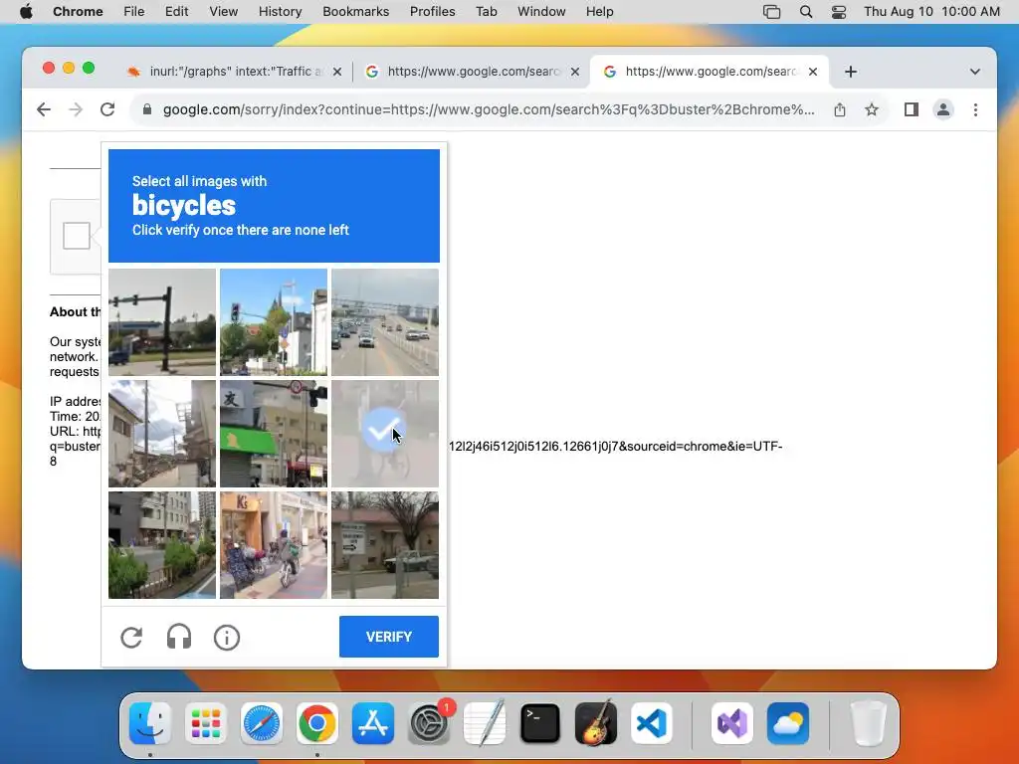Open the Chrome application menu
Screen dimensions: 1019x764
[x=78, y=12]
